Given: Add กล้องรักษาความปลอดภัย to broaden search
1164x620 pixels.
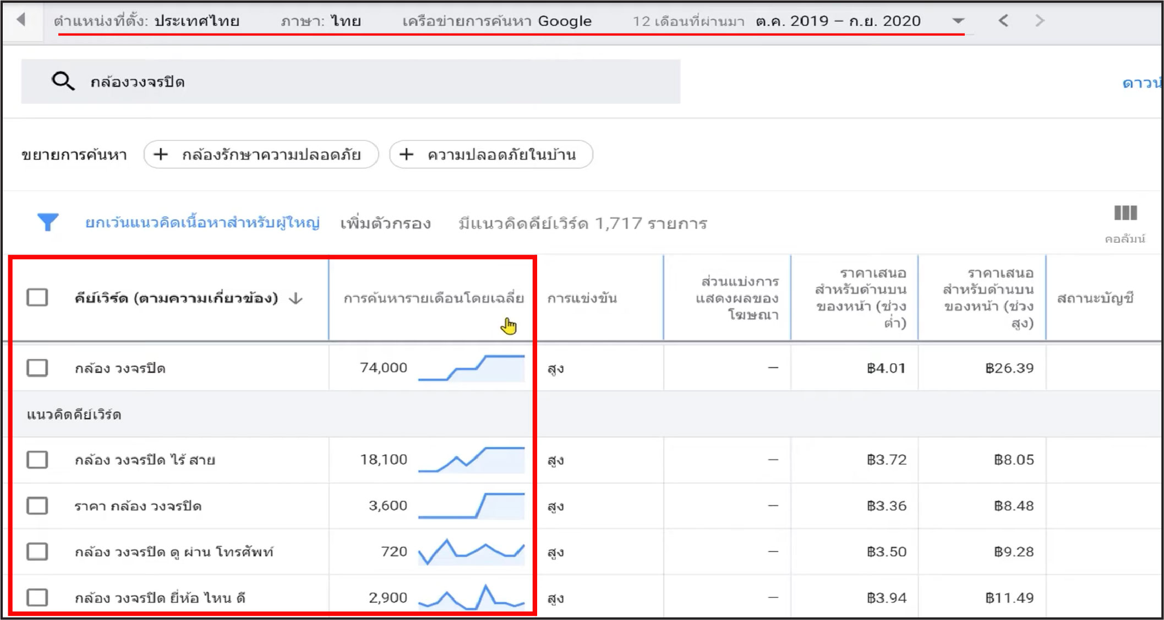Looking at the screenshot, I should point(261,154).
